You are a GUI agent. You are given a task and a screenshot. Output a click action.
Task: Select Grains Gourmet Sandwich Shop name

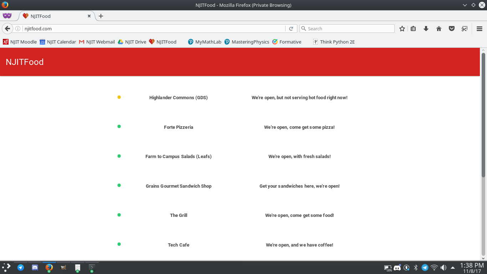[179, 186]
